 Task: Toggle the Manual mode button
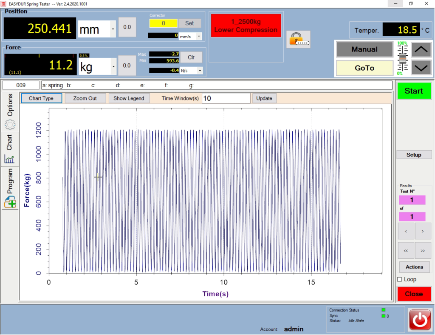pos(364,49)
